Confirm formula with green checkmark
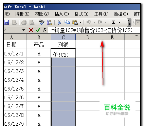 pyautogui.click(x=38, y=30)
